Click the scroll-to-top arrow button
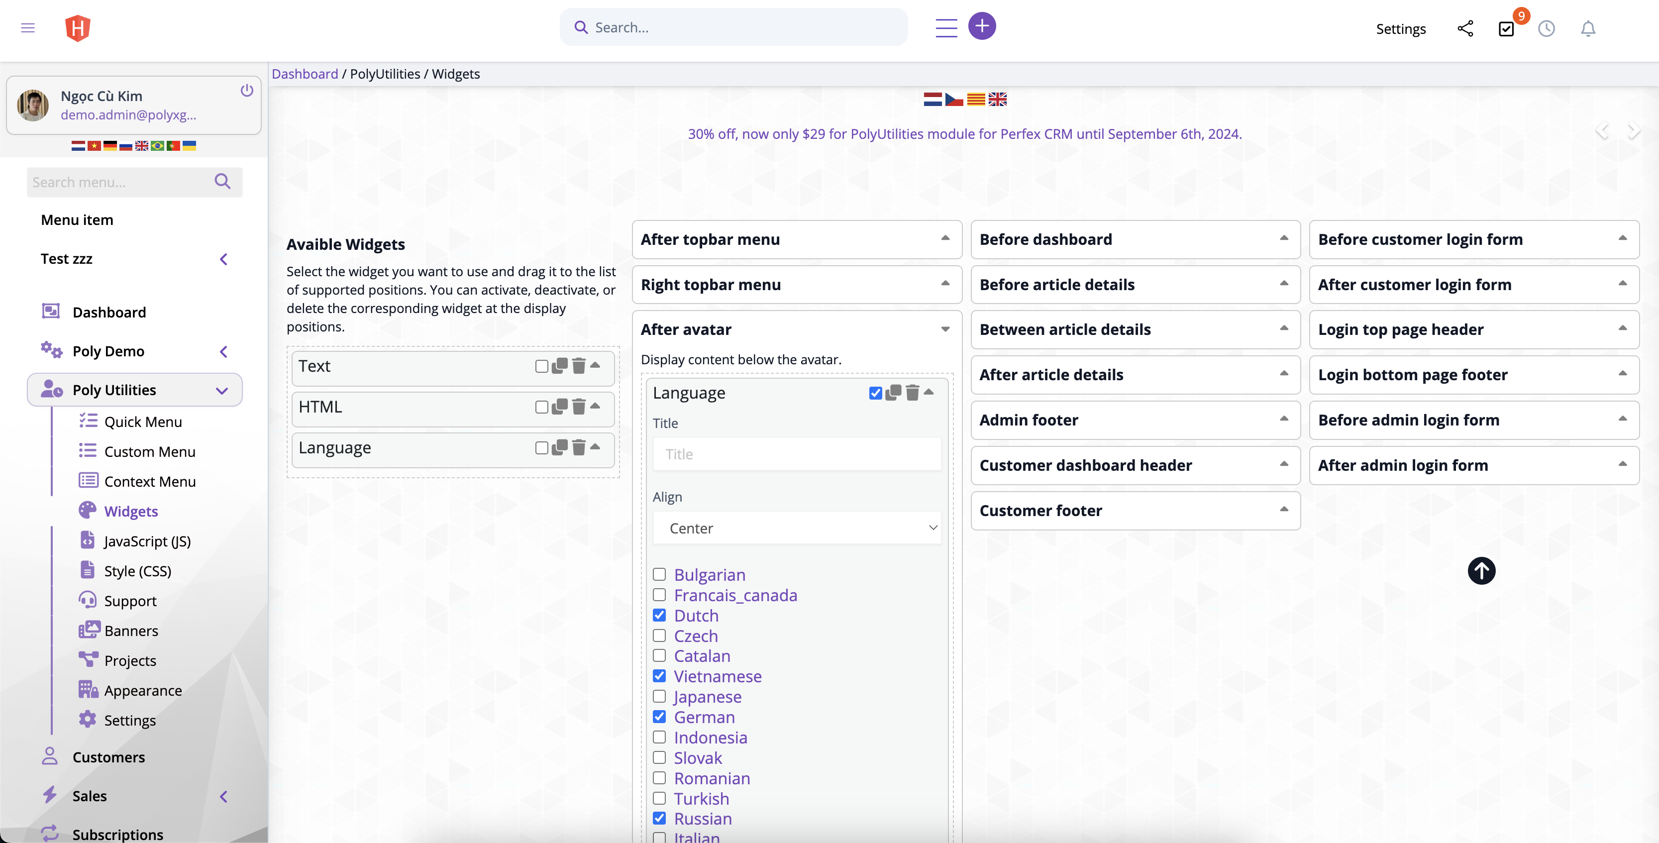 (1481, 571)
